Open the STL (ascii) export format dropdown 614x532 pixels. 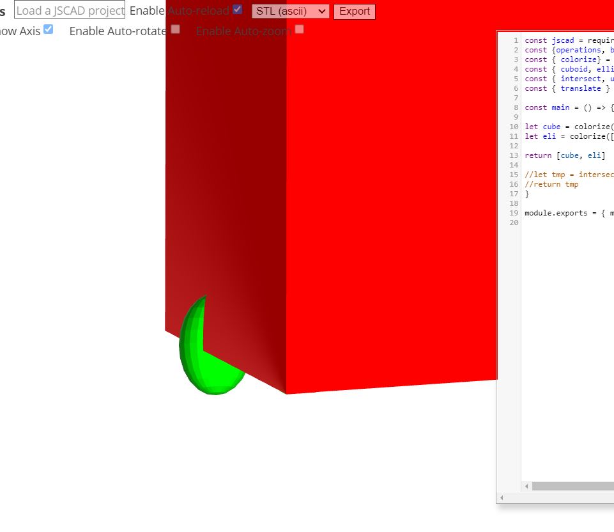[290, 11]
